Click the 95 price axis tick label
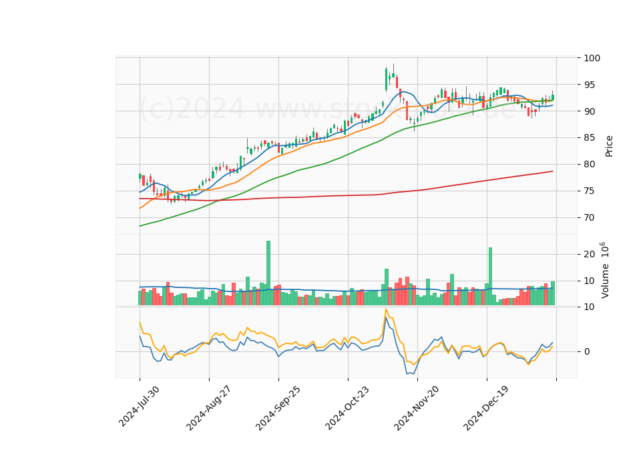The height and width of the screenshot is (460, 641). click(x=589, y=85)
